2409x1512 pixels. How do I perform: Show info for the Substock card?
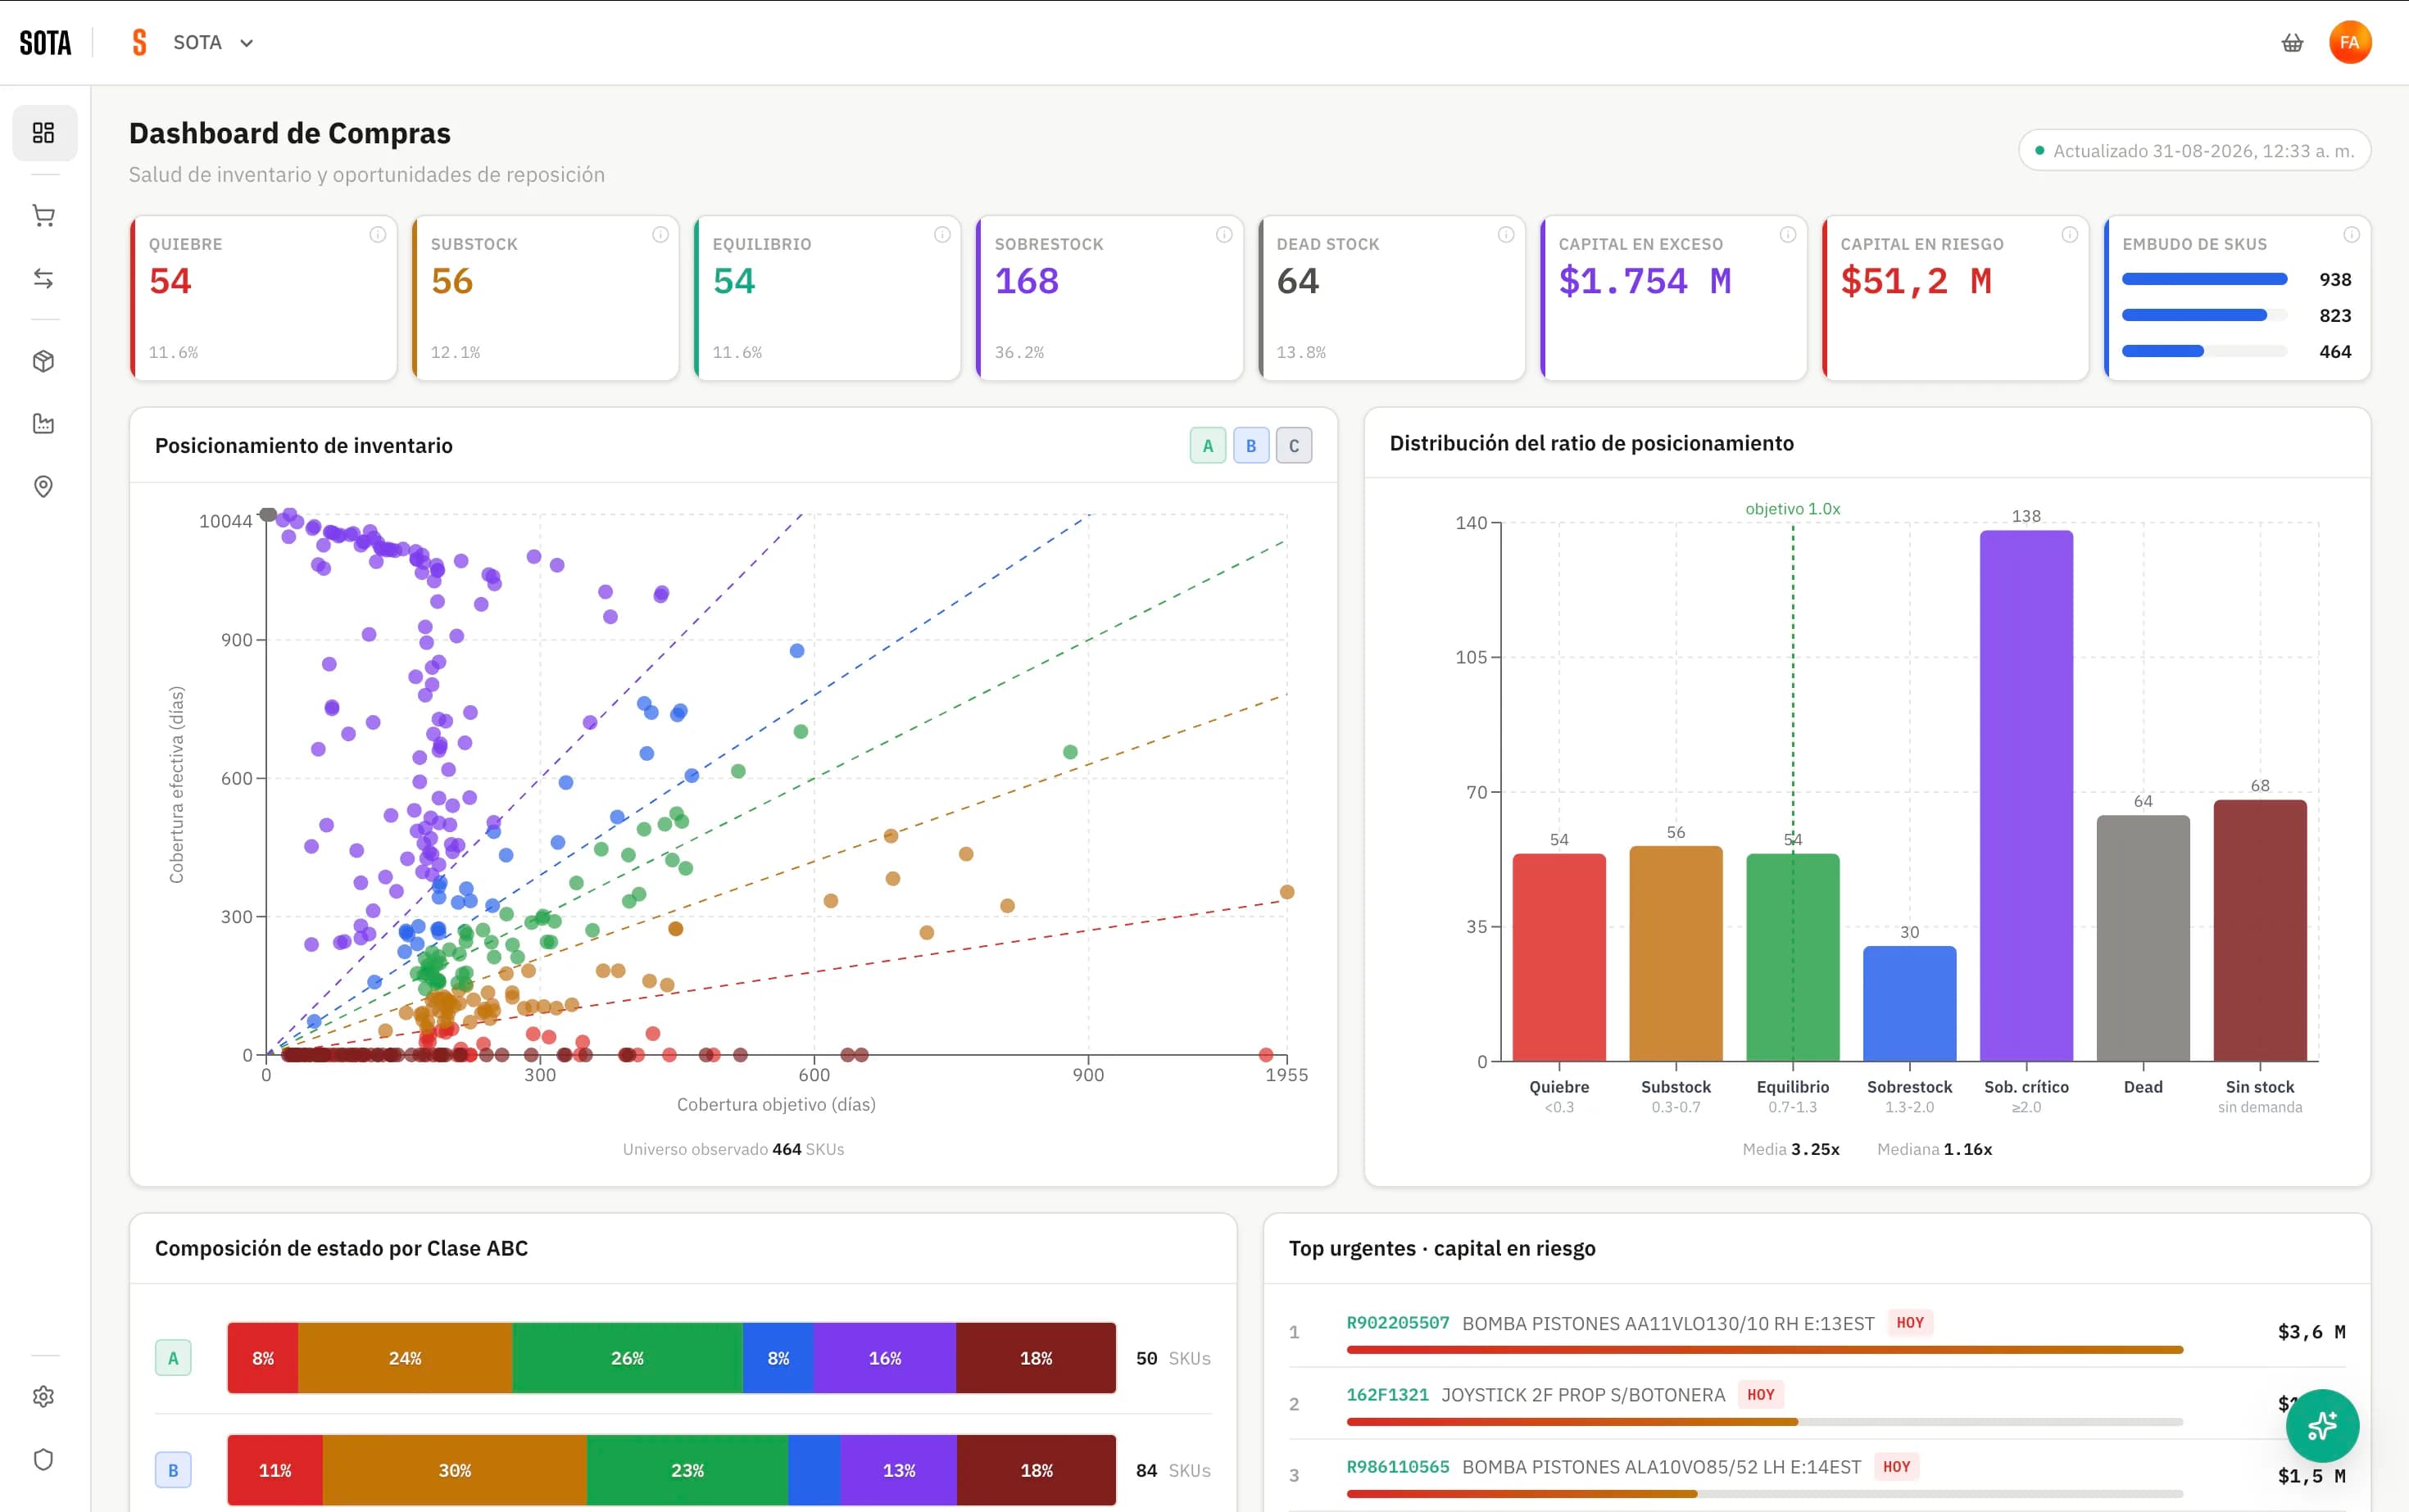(660, 235)
